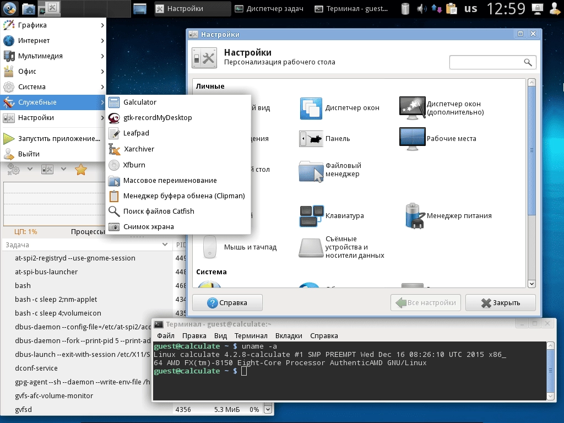Image resolution: width=564 pixels, height=423 pixels.
Task: Select the bash process row
Action: pyautogui.click(x=86, y=286)
